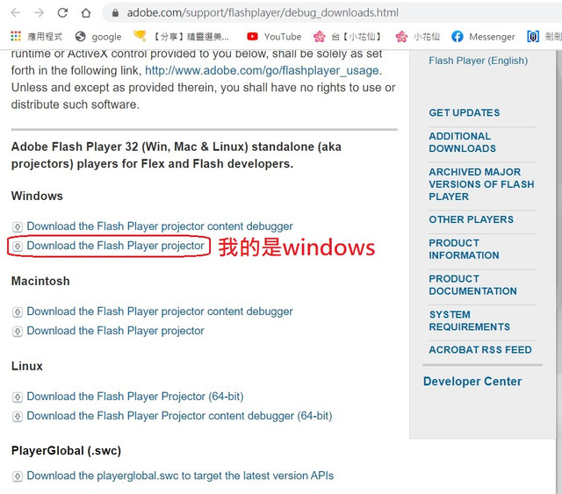This screenshot has height=494, width=562.
Task: Click download icon beside Macintosh projector content debugger
Action: tap(18, 312)
